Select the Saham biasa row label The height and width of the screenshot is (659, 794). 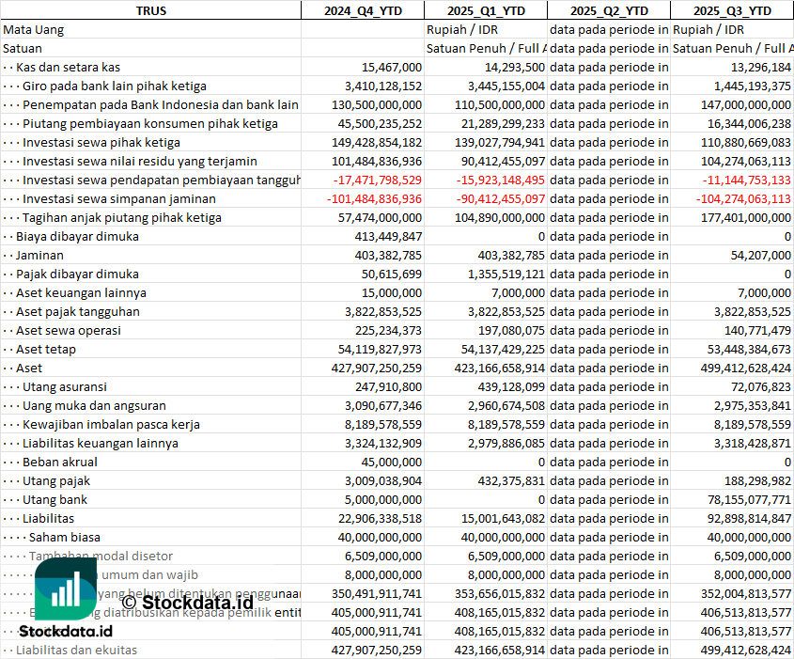65,537
